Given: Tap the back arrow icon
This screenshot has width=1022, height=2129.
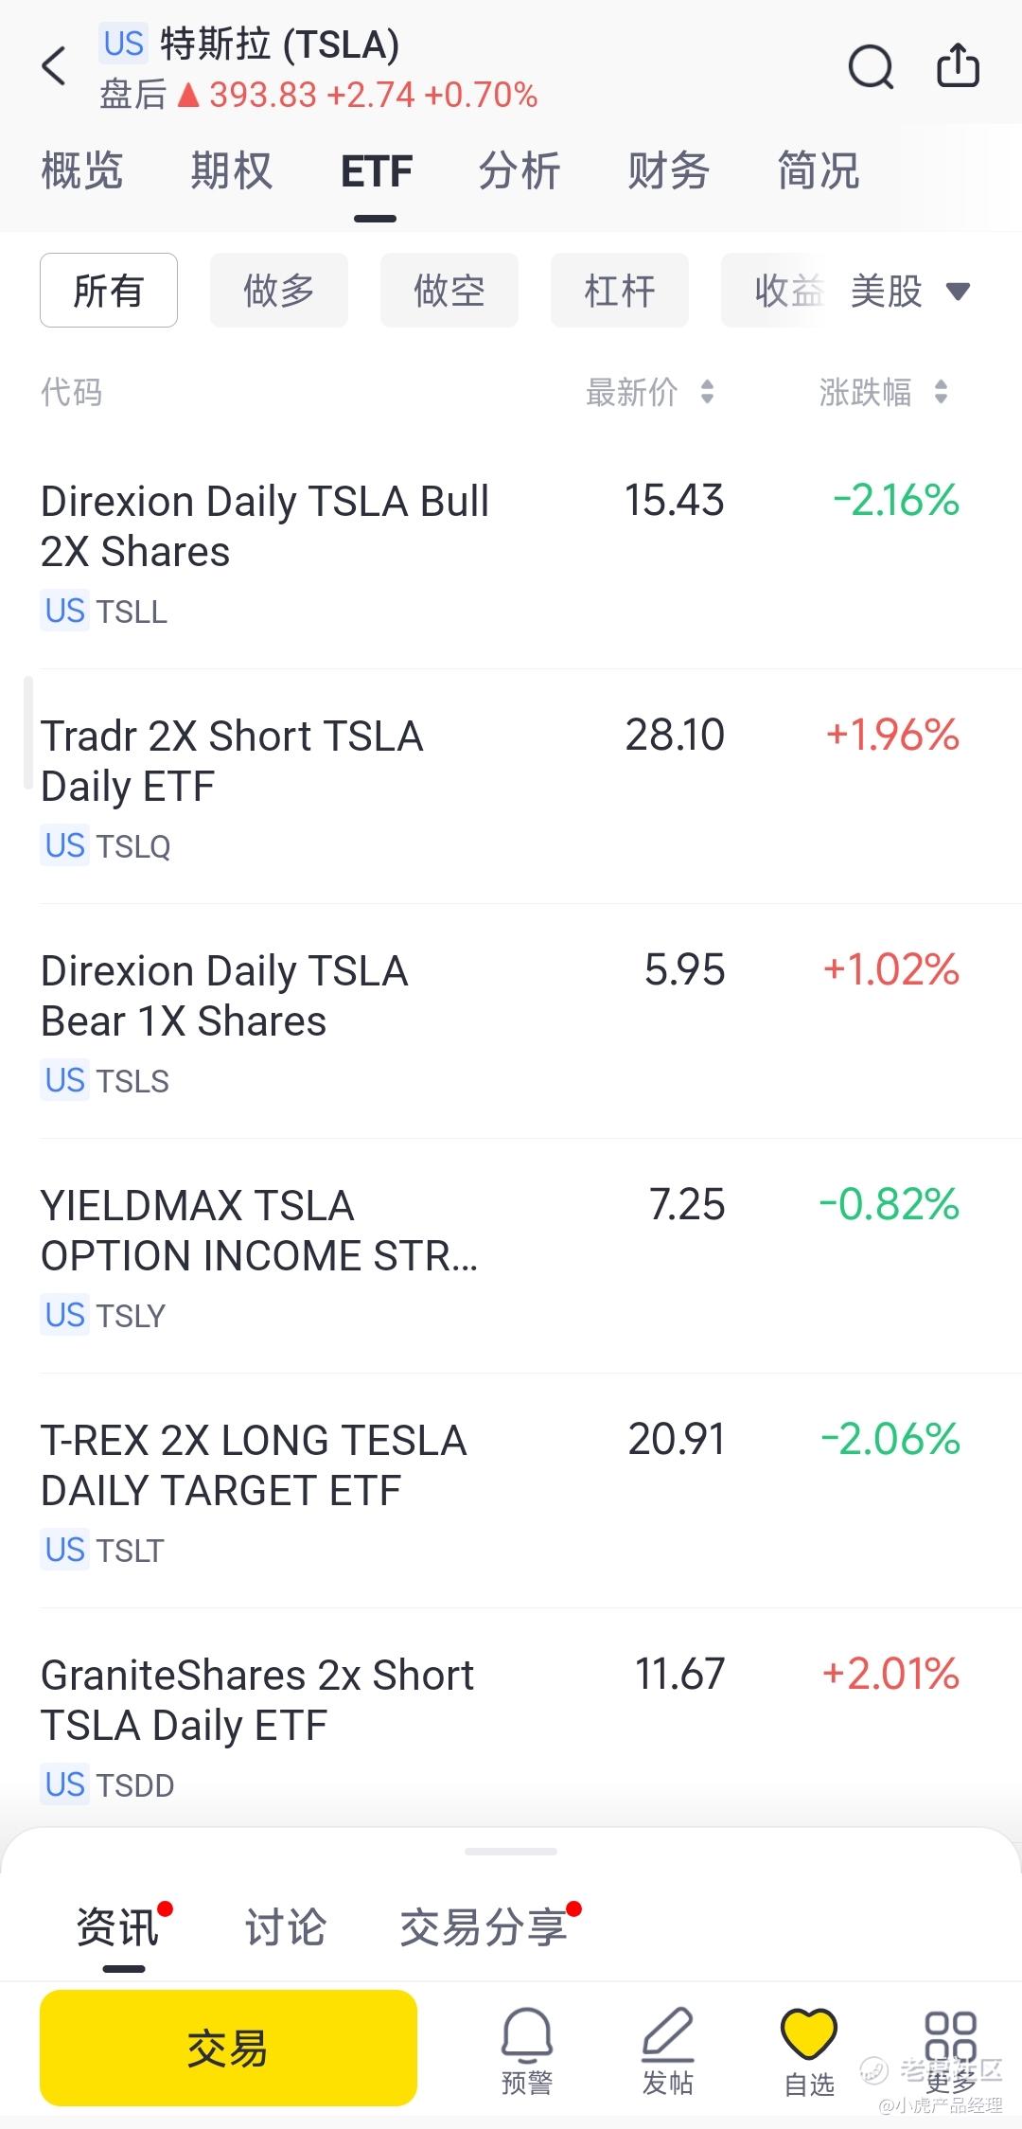Looking at the screenshot, I should [55, 66].
